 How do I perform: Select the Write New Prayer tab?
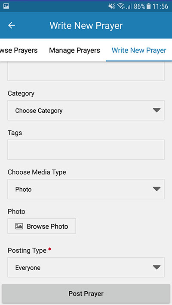pyautogui.click(x=139, y=50)
